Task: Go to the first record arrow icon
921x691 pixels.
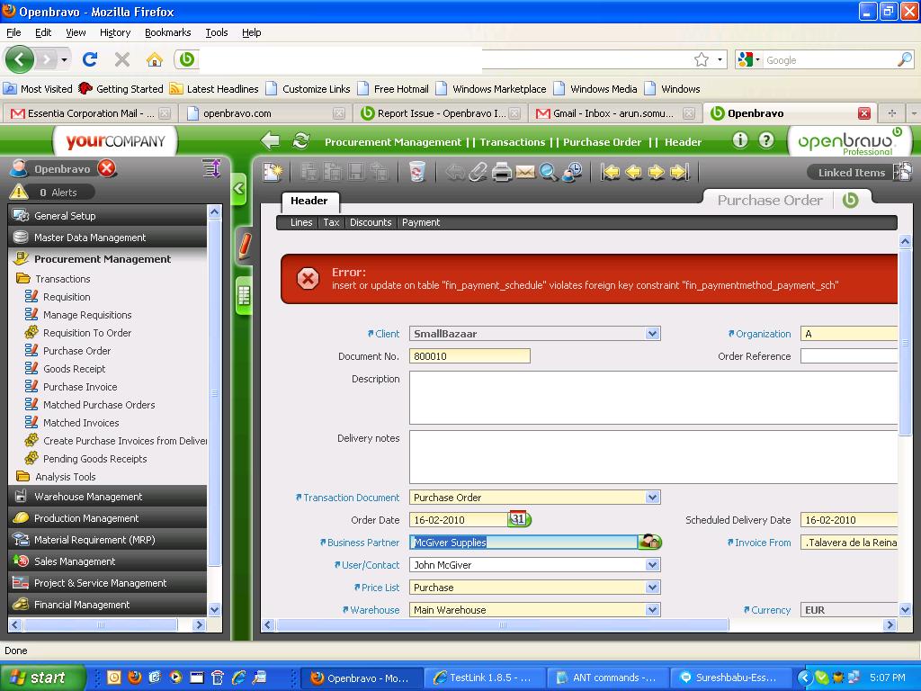Action: coord(611,172)
